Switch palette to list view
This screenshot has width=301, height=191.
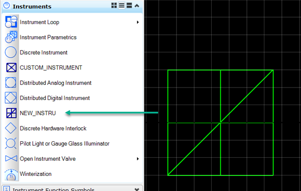[121, 6]
